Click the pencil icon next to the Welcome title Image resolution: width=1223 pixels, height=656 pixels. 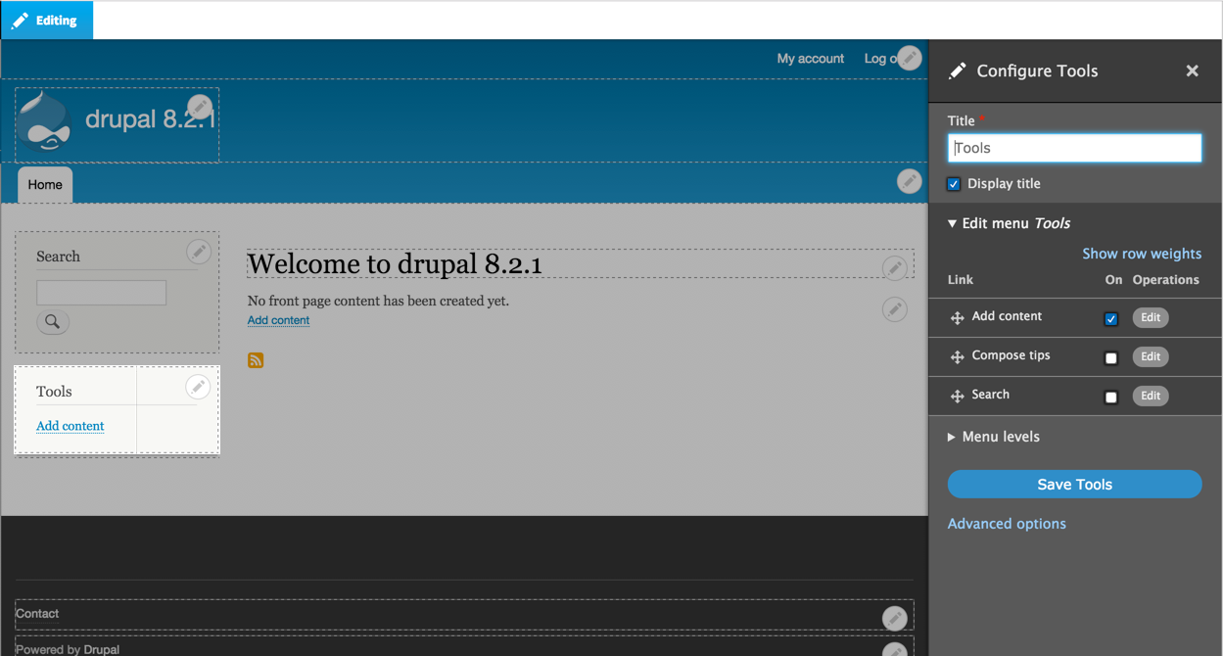tap(894, 267)
